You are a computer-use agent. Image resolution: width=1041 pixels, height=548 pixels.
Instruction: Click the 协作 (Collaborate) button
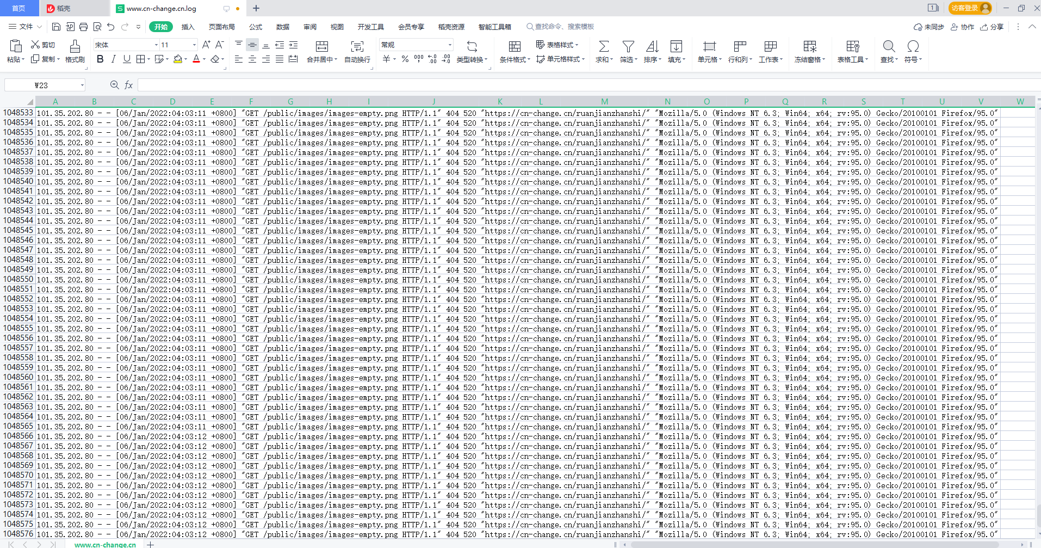[963, 27]
